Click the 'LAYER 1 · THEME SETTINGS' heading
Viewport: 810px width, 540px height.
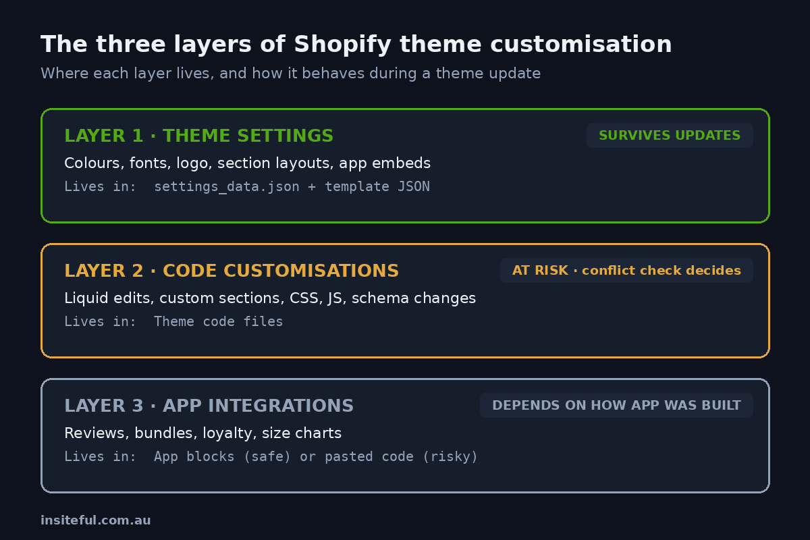199,136
